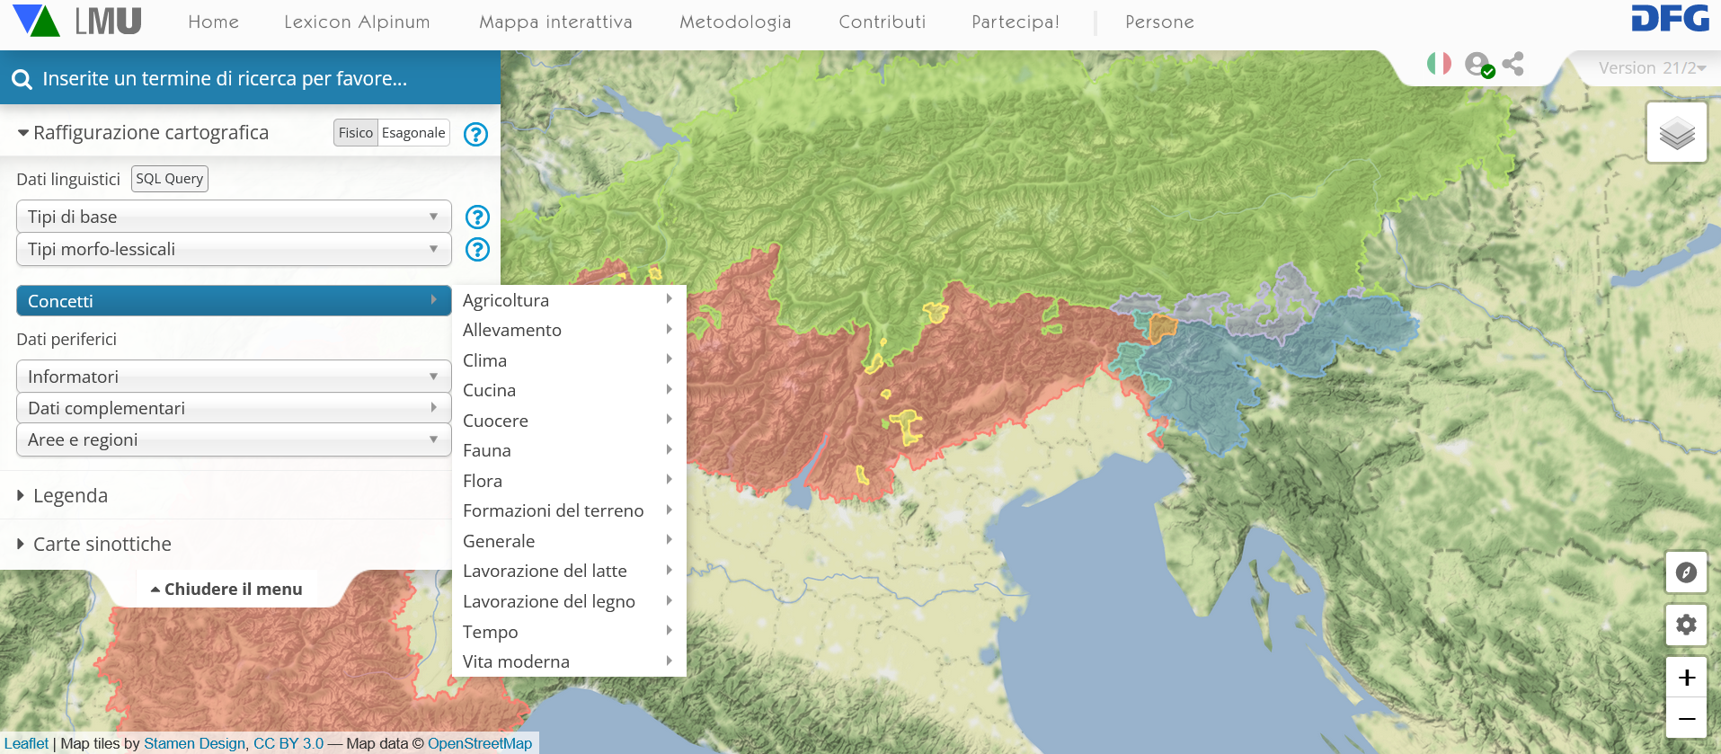Go to the Home page
The width and height of the screenshot is (1721, 754).
point(214,22)
